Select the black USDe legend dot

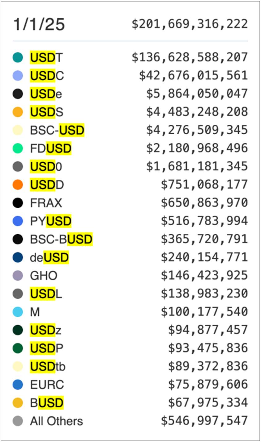18,94
